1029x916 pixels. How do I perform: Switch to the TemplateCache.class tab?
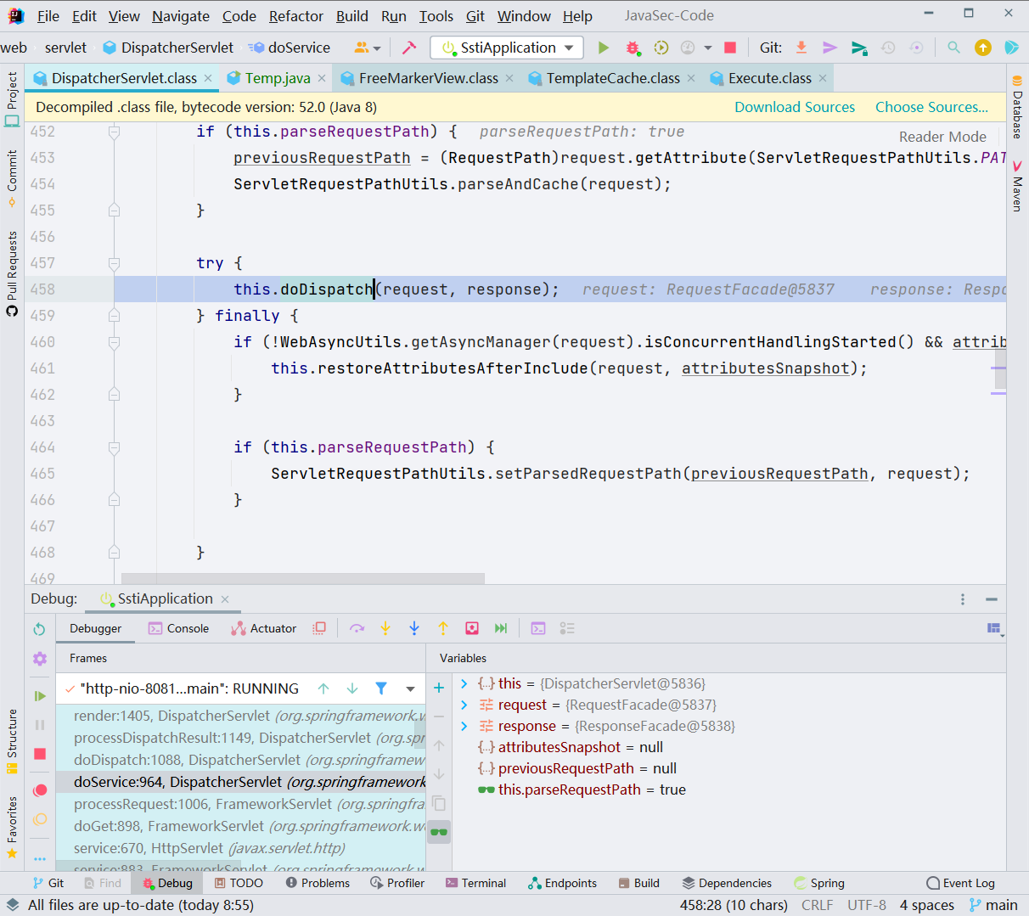[x=613, y=78]
